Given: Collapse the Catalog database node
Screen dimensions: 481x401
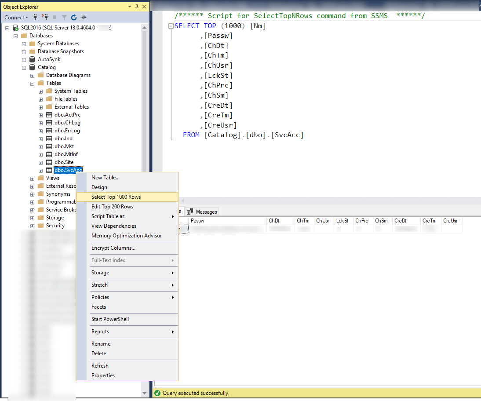Looking at the screenshot, I should [x=24, y=67].
